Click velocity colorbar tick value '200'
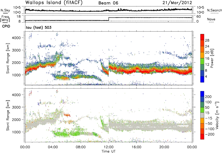Screen dimensions: 222x153 coord(208,97)
